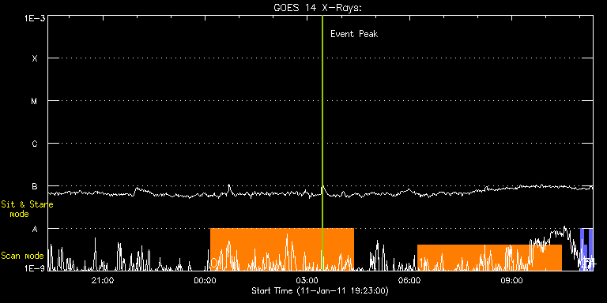Select the M flare class axis label

[35, 101]
